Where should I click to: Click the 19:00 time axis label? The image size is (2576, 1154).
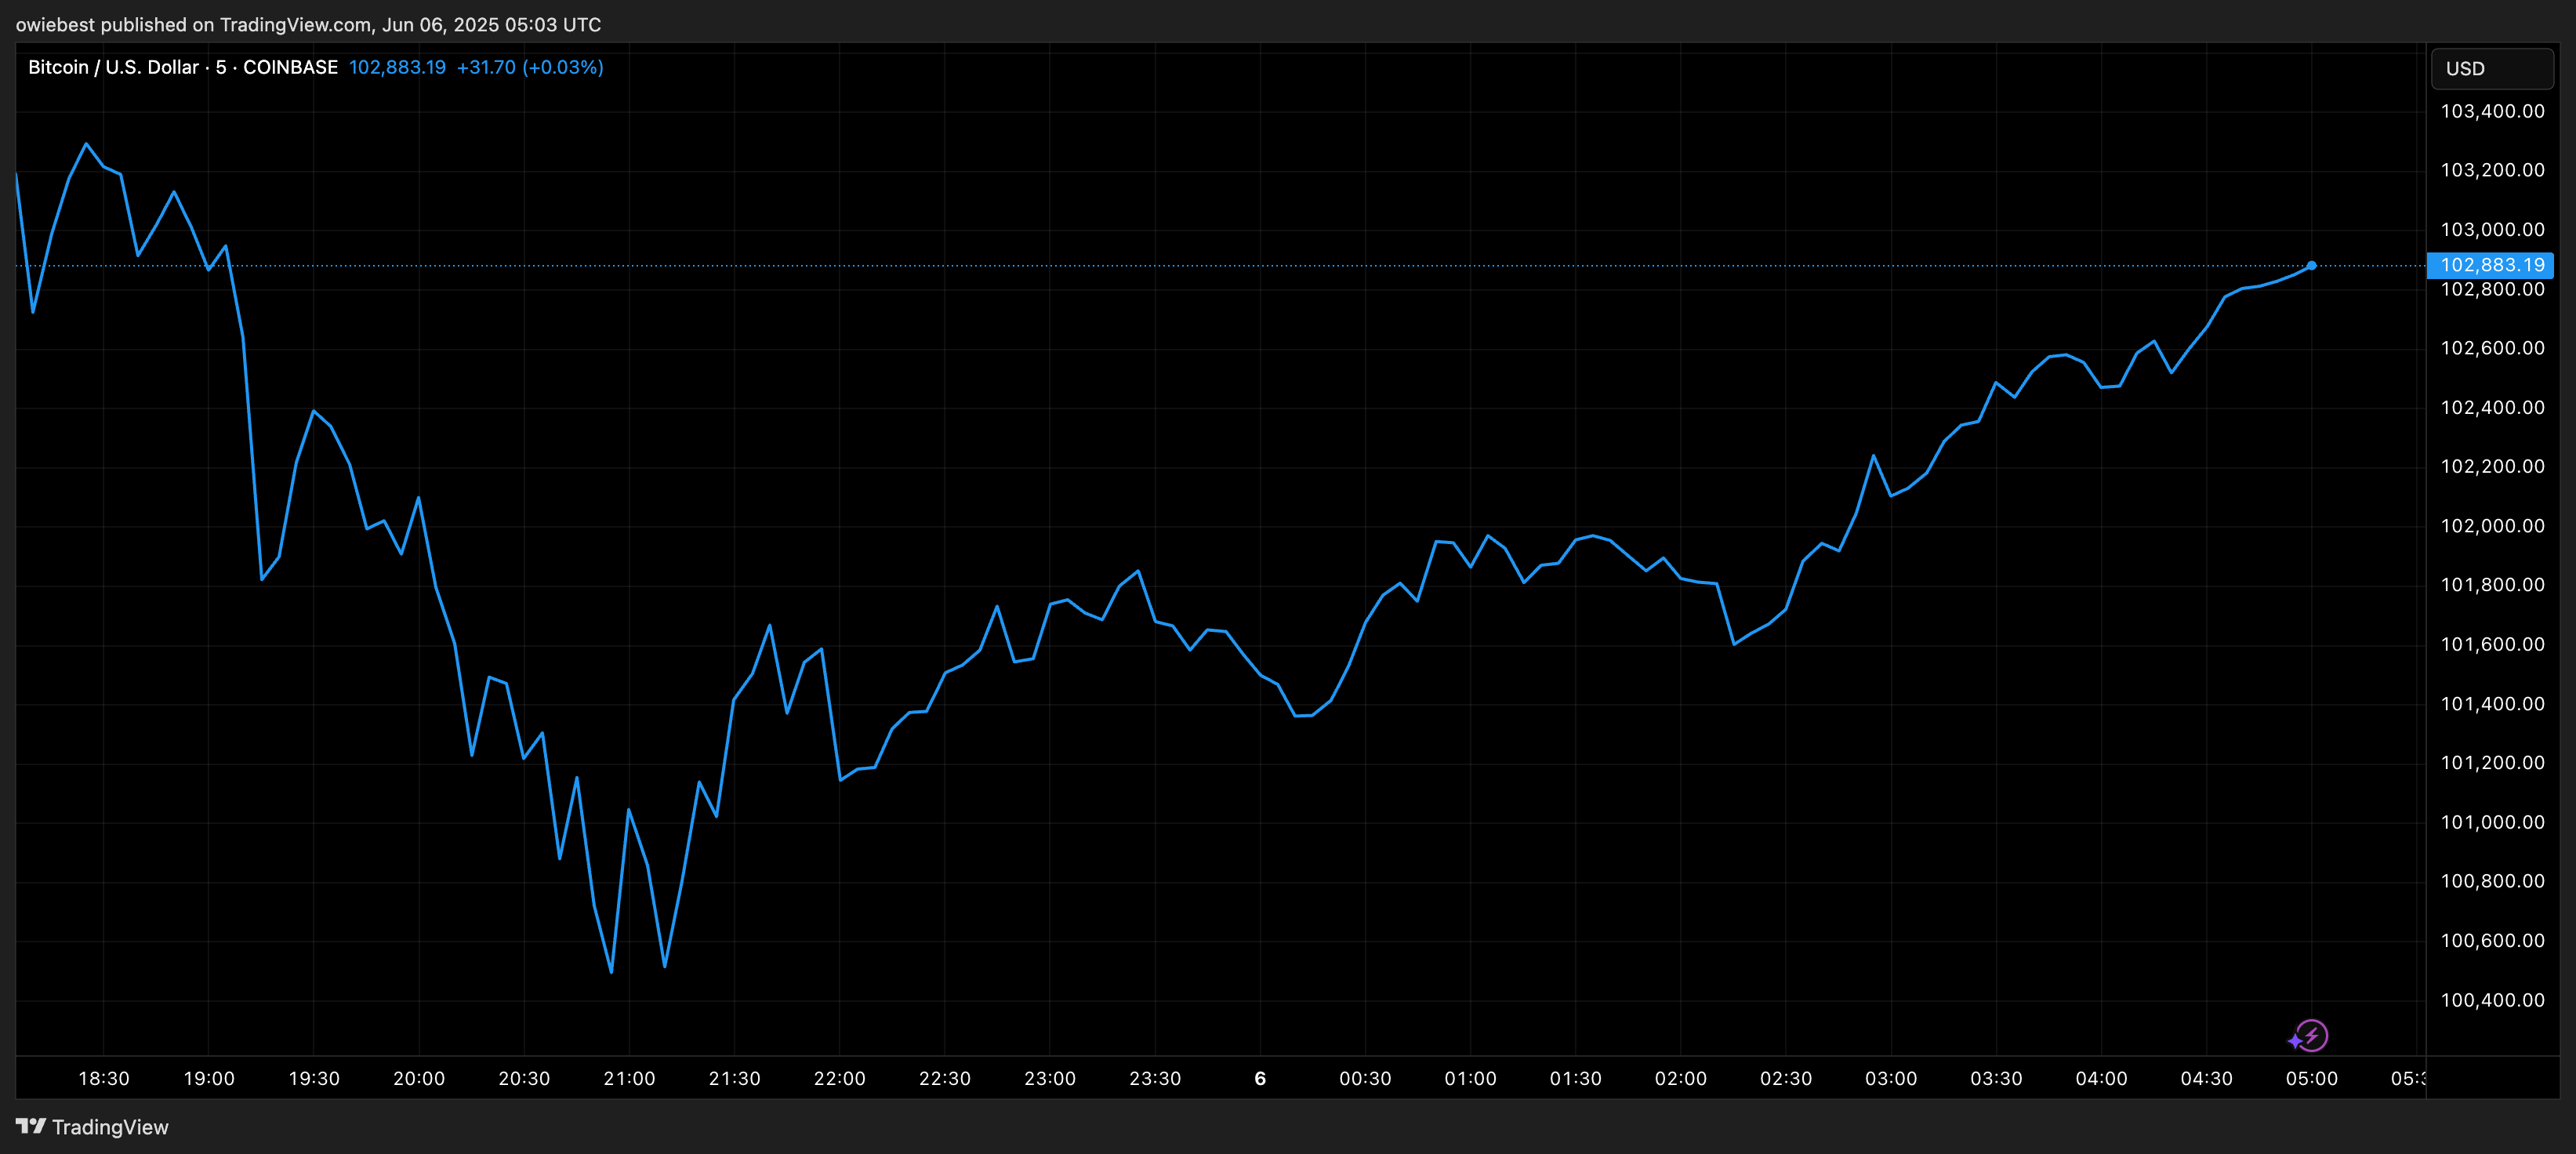[209, 1079]
